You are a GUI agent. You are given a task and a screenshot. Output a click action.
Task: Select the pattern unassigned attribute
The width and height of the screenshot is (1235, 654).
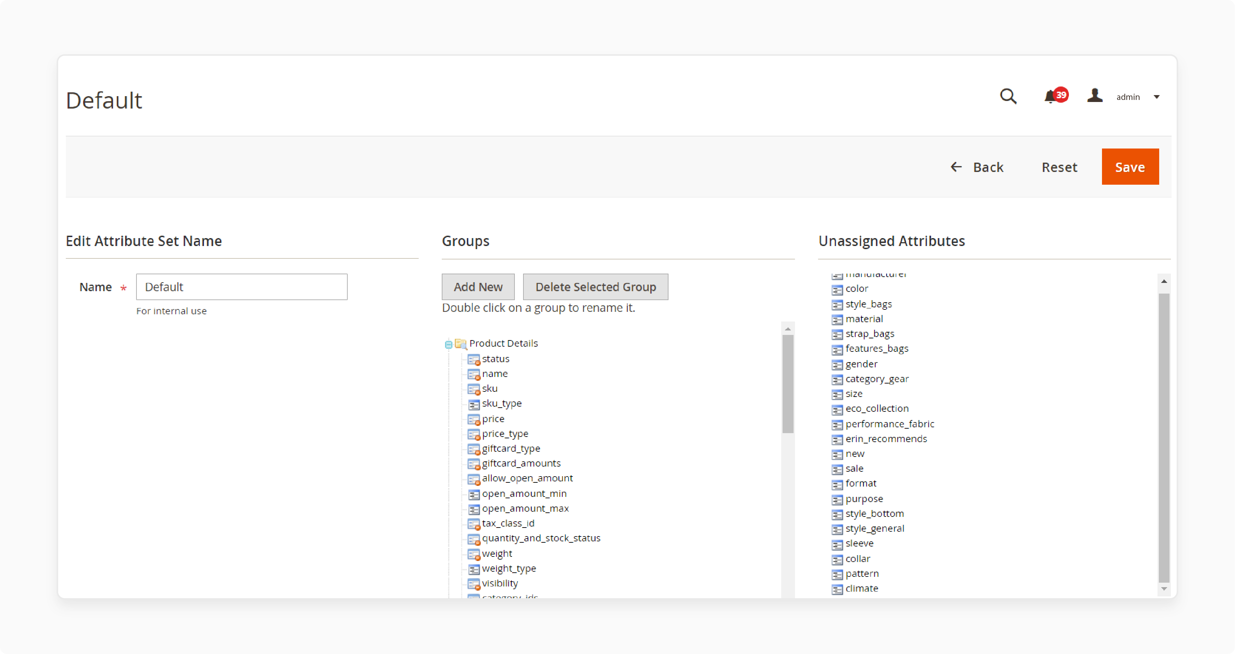[x=862, y=573]
